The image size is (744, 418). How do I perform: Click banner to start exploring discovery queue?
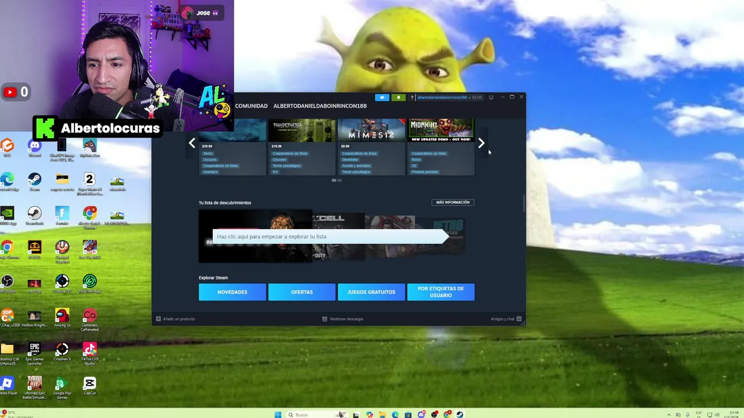point(330,236)
